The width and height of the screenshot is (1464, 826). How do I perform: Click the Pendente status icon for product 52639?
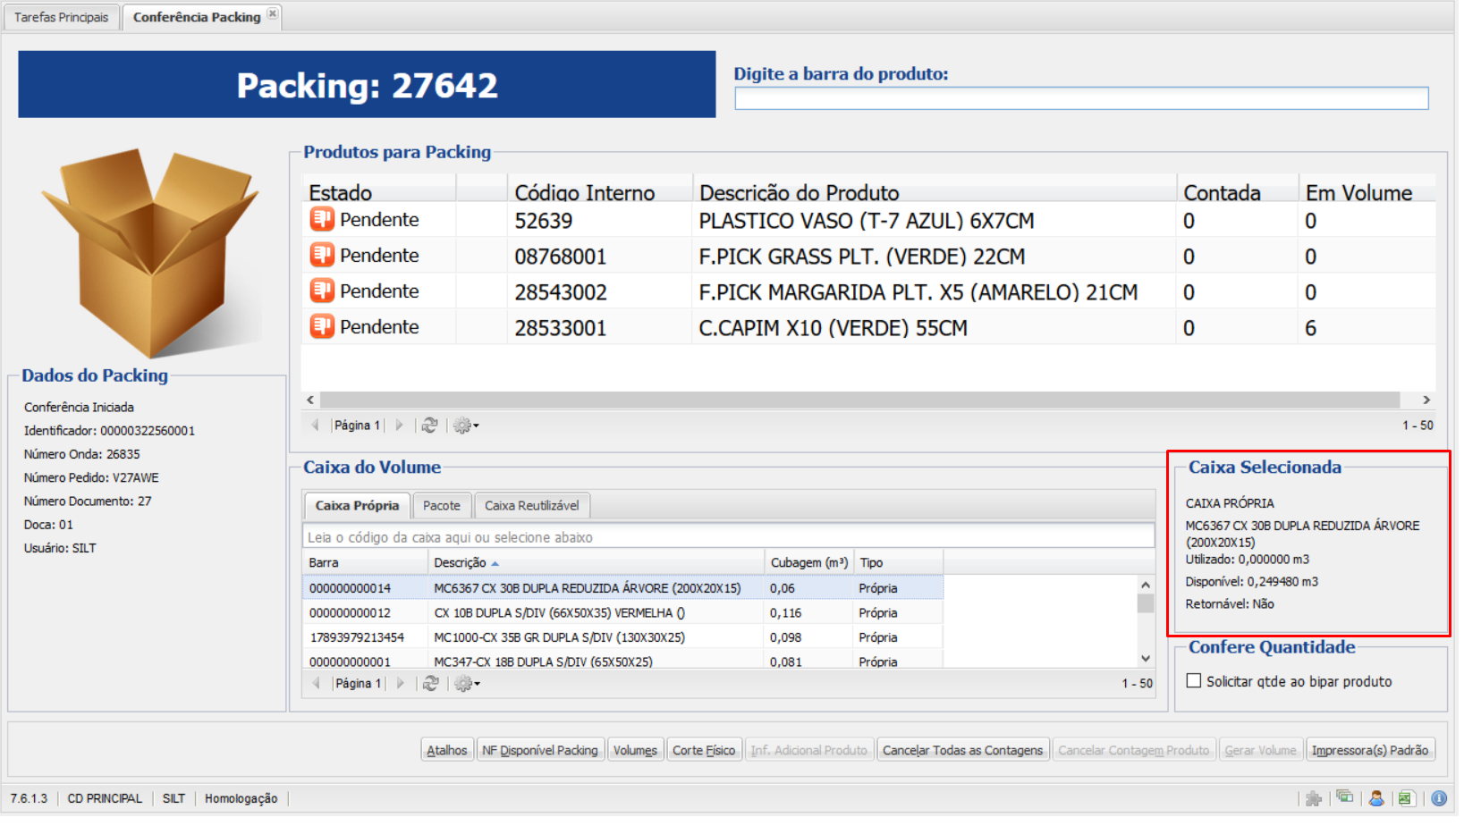click(x=322, y=219)
